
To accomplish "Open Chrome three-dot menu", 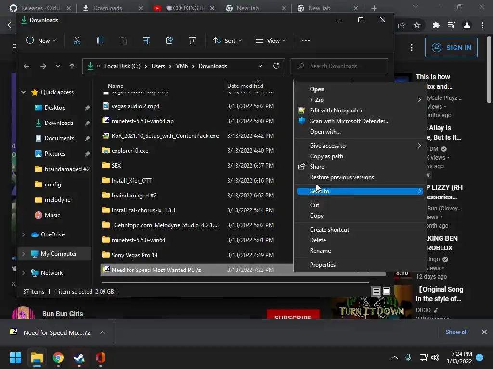I will pyautogui.click(x=482, y=25).
